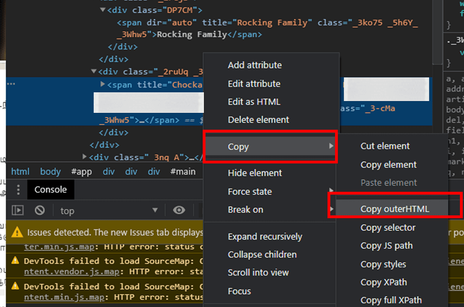
Task: Select Force state entry
Action: tap(250, 191)
